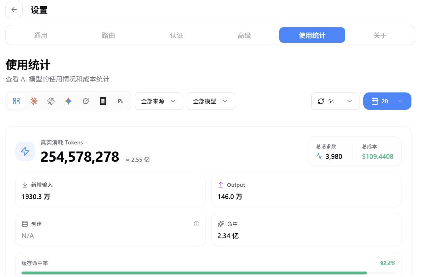Click the back arrow next to 设置
This screenshot has width=422, height=277.
(14, 10)
